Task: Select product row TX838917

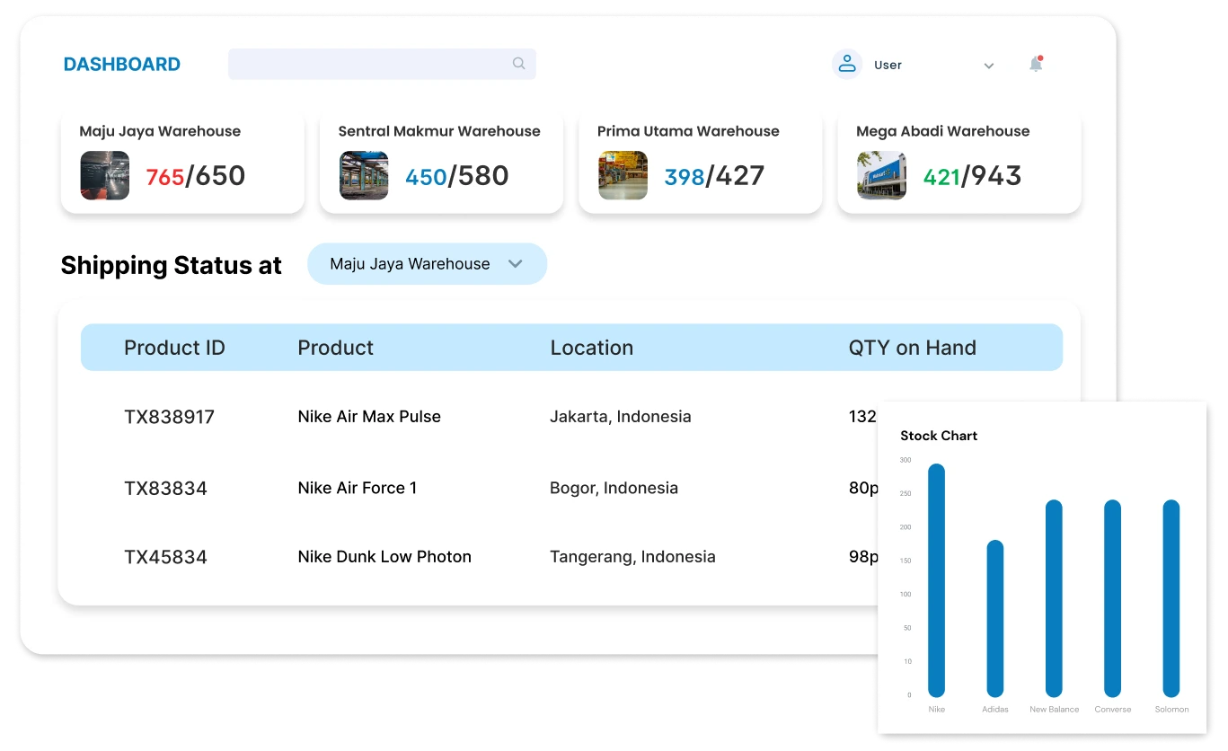Action: coord(169,417)
